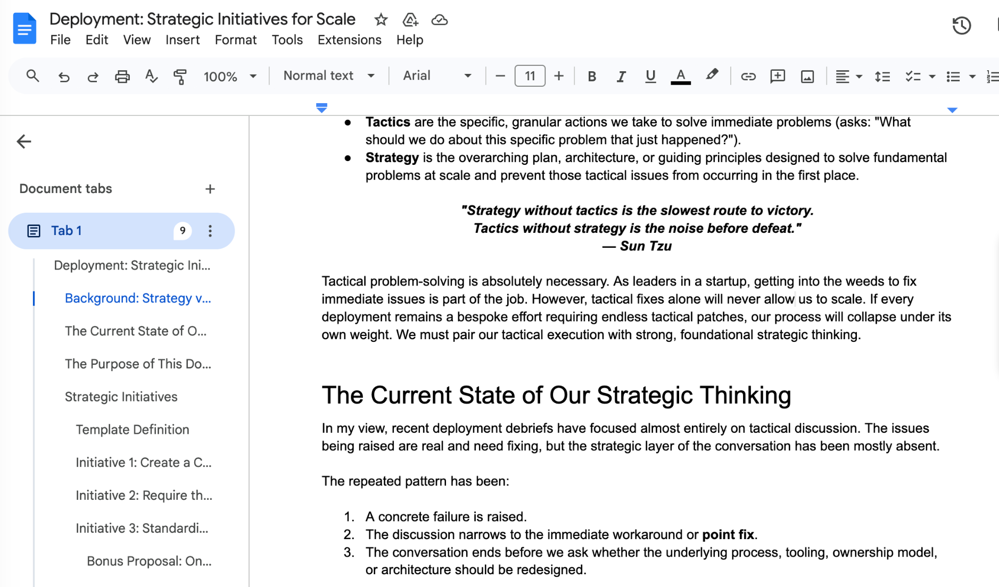Open the Insert menu
This screenshot has height=587, width=999.
pos(182,40)
